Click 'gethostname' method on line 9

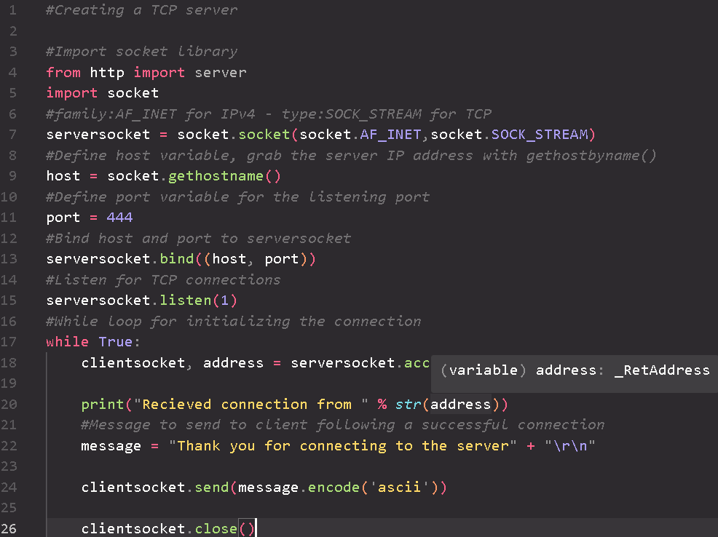pyautogui.click(x=216, y=176)
